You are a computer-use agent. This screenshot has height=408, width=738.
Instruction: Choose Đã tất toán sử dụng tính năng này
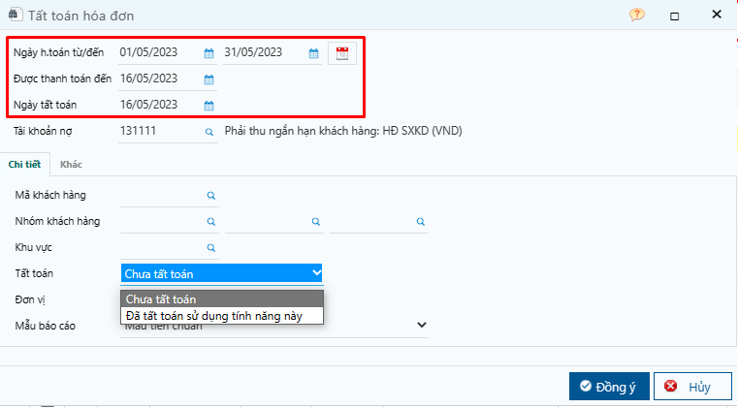222,316
